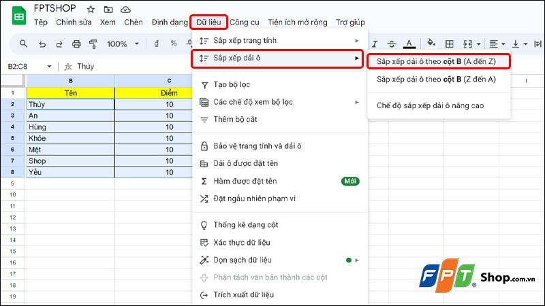Click the borders icon
The image size is (545, 306).
[x=449, y=44]
